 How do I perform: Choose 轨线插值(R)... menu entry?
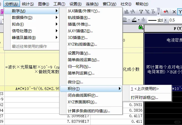(x=91, y=17)
